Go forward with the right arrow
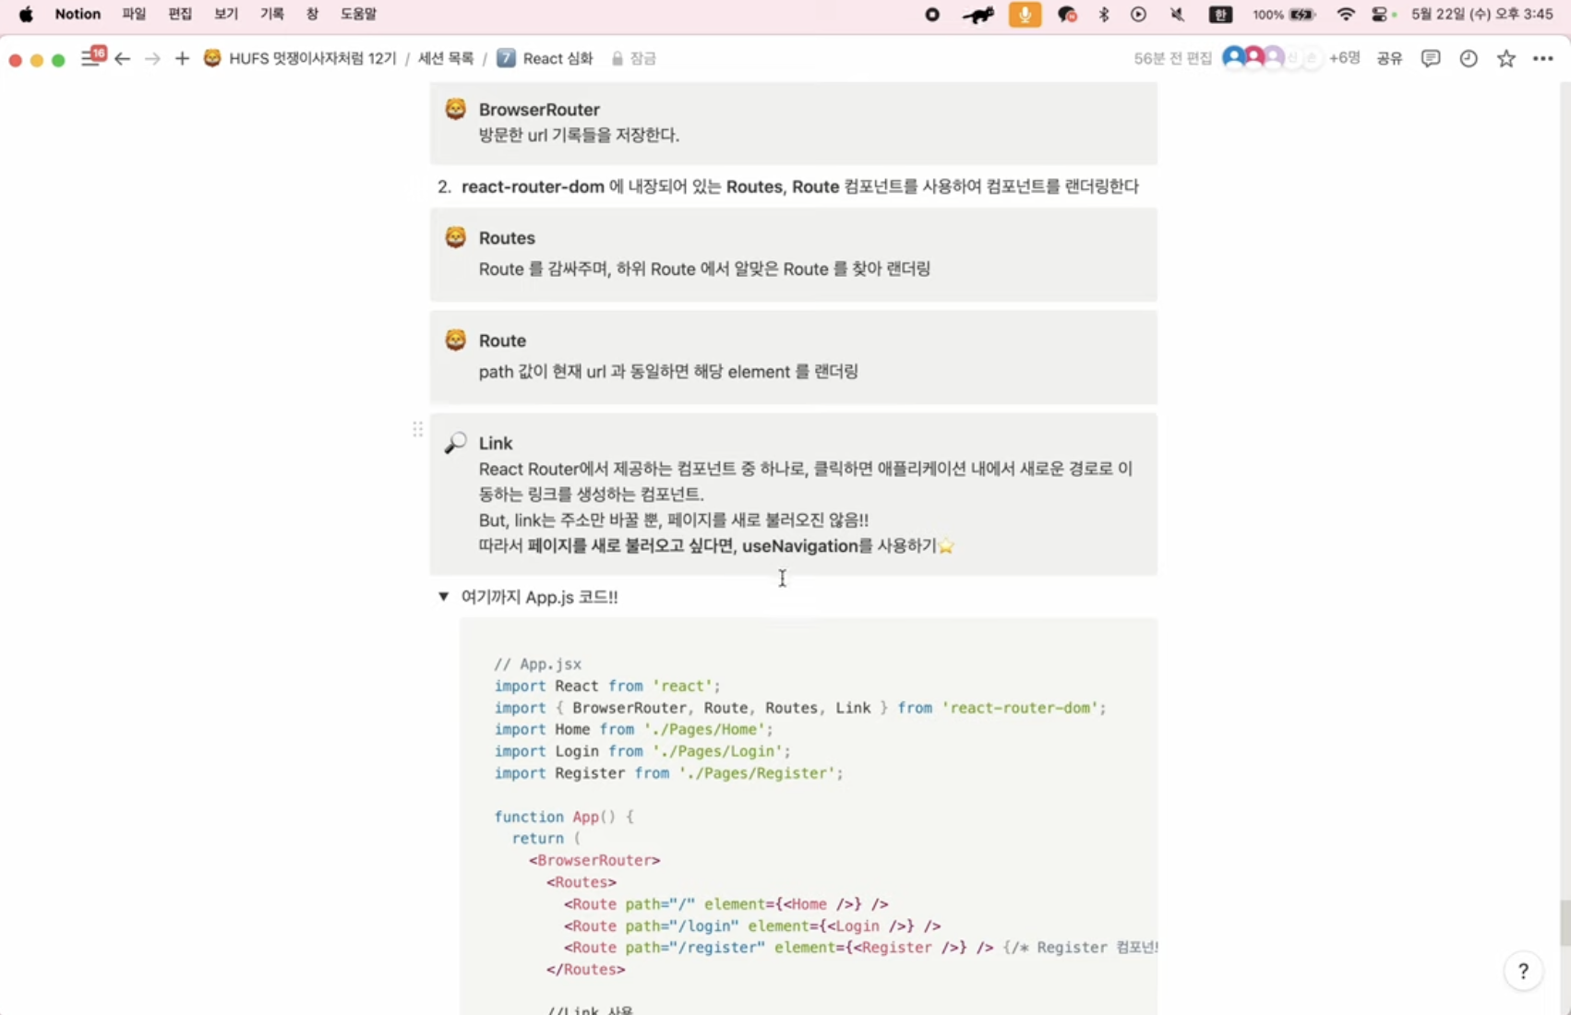 [x=152, y=58]
